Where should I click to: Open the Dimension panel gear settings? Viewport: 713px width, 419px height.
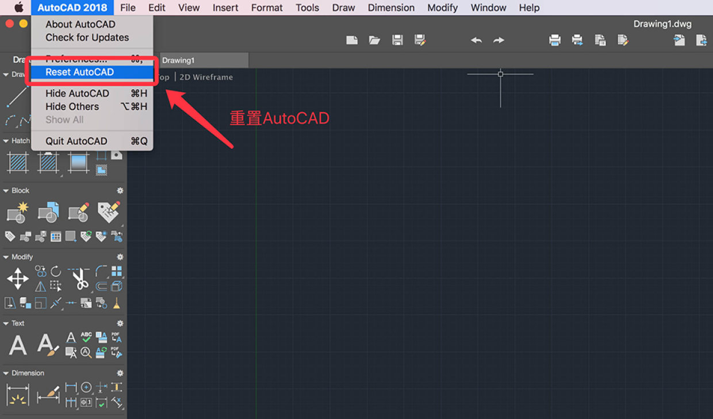coord(120,373)
